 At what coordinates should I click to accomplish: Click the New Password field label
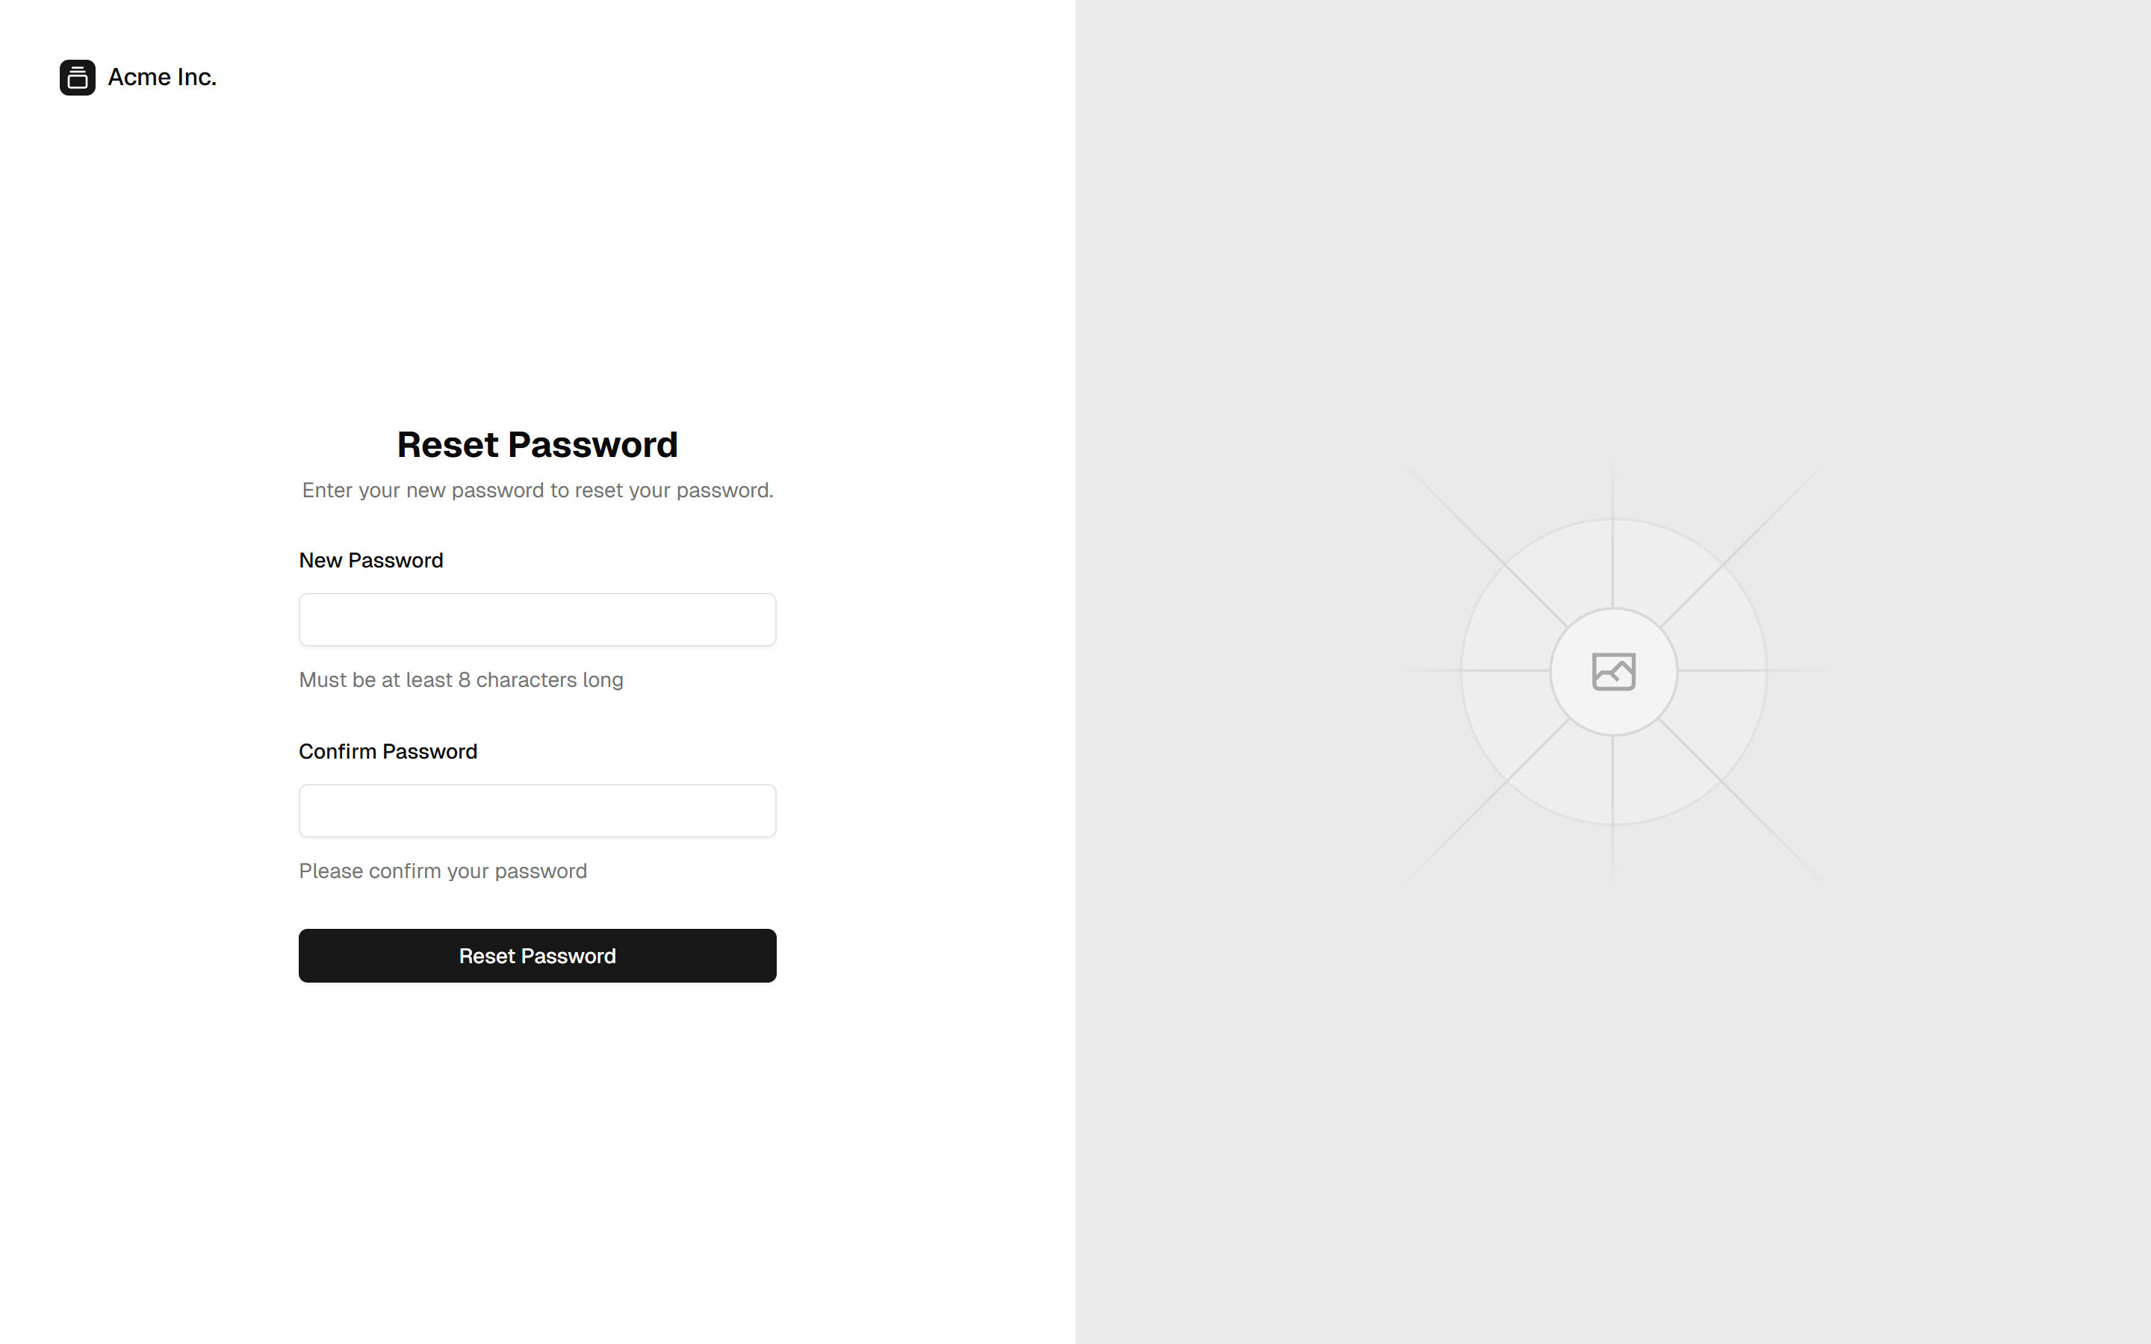point(370,560)
